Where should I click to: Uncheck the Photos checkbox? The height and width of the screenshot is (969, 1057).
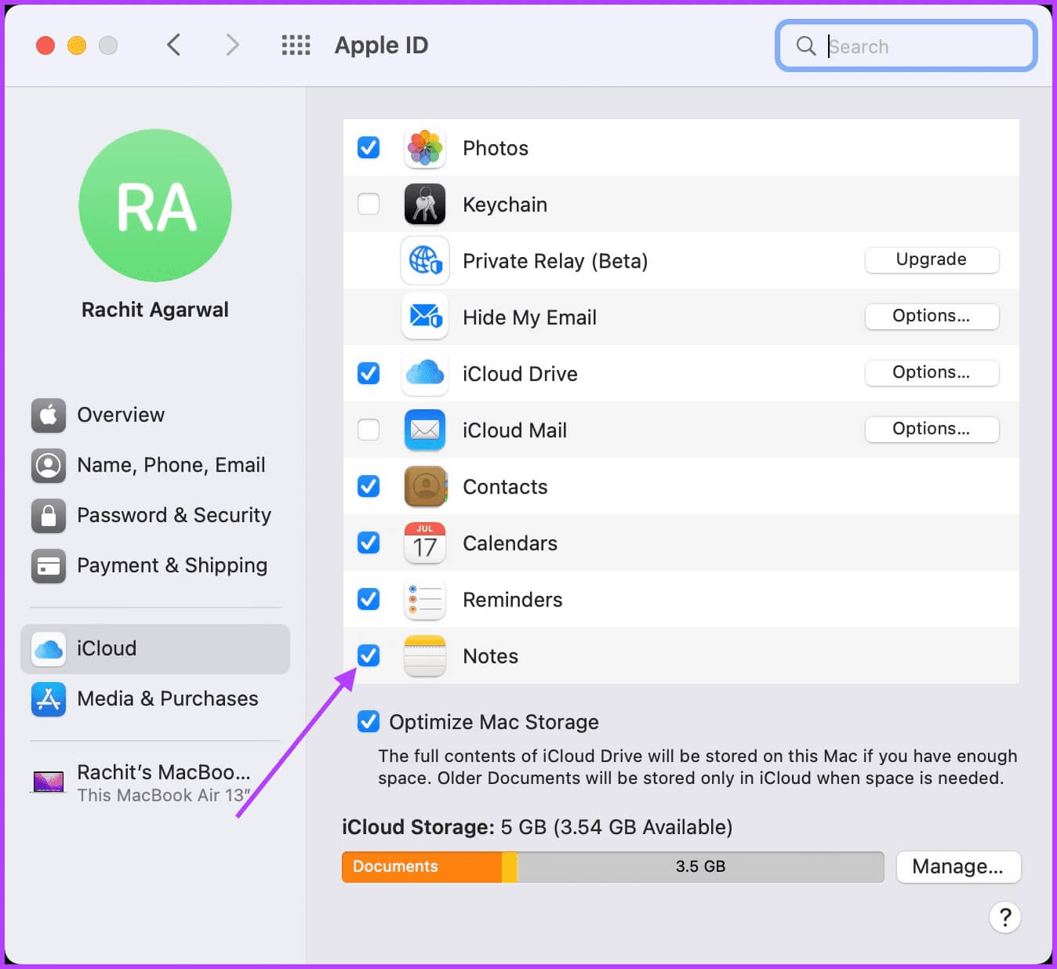pos(369,147)
